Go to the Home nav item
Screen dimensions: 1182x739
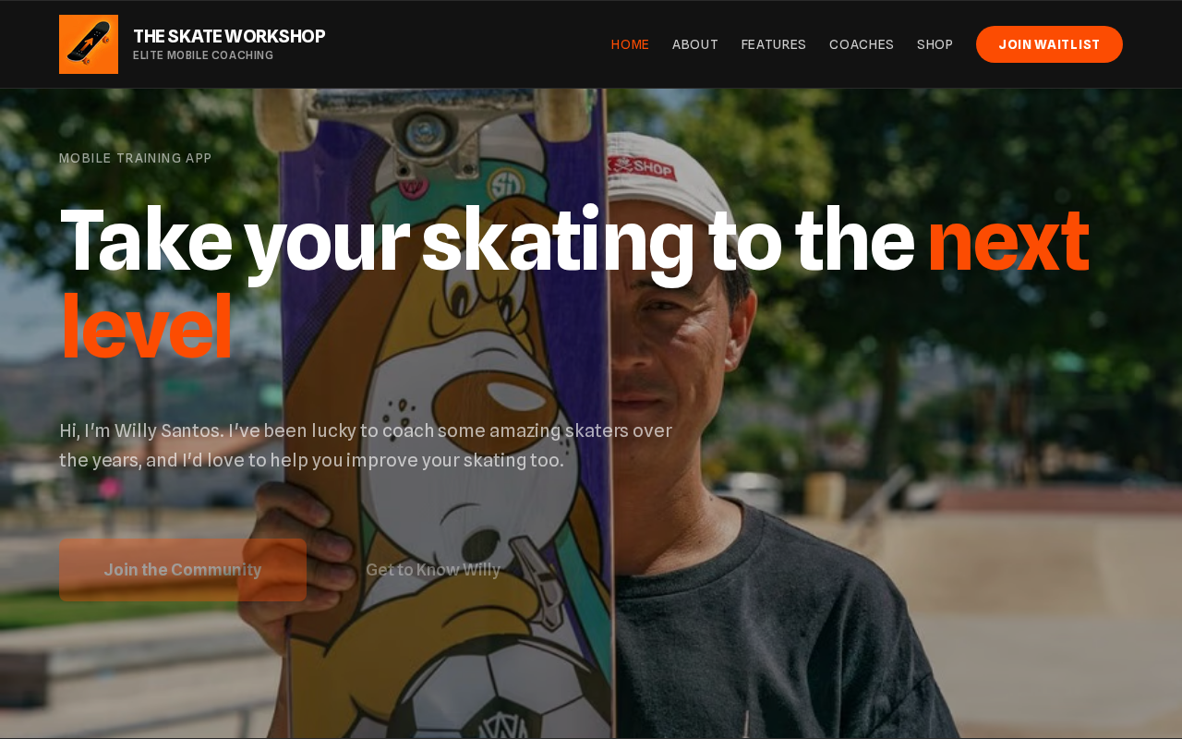tap(630, 44)
